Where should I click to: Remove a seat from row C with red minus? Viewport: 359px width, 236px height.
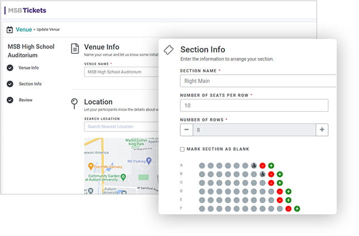[271, 183]
